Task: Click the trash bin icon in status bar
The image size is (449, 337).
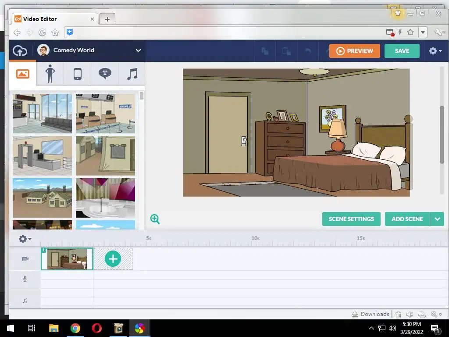Action: pyautogui.click(x=398, y=314)
